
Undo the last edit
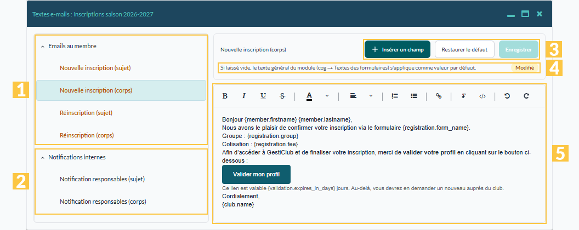coord(507,96)
